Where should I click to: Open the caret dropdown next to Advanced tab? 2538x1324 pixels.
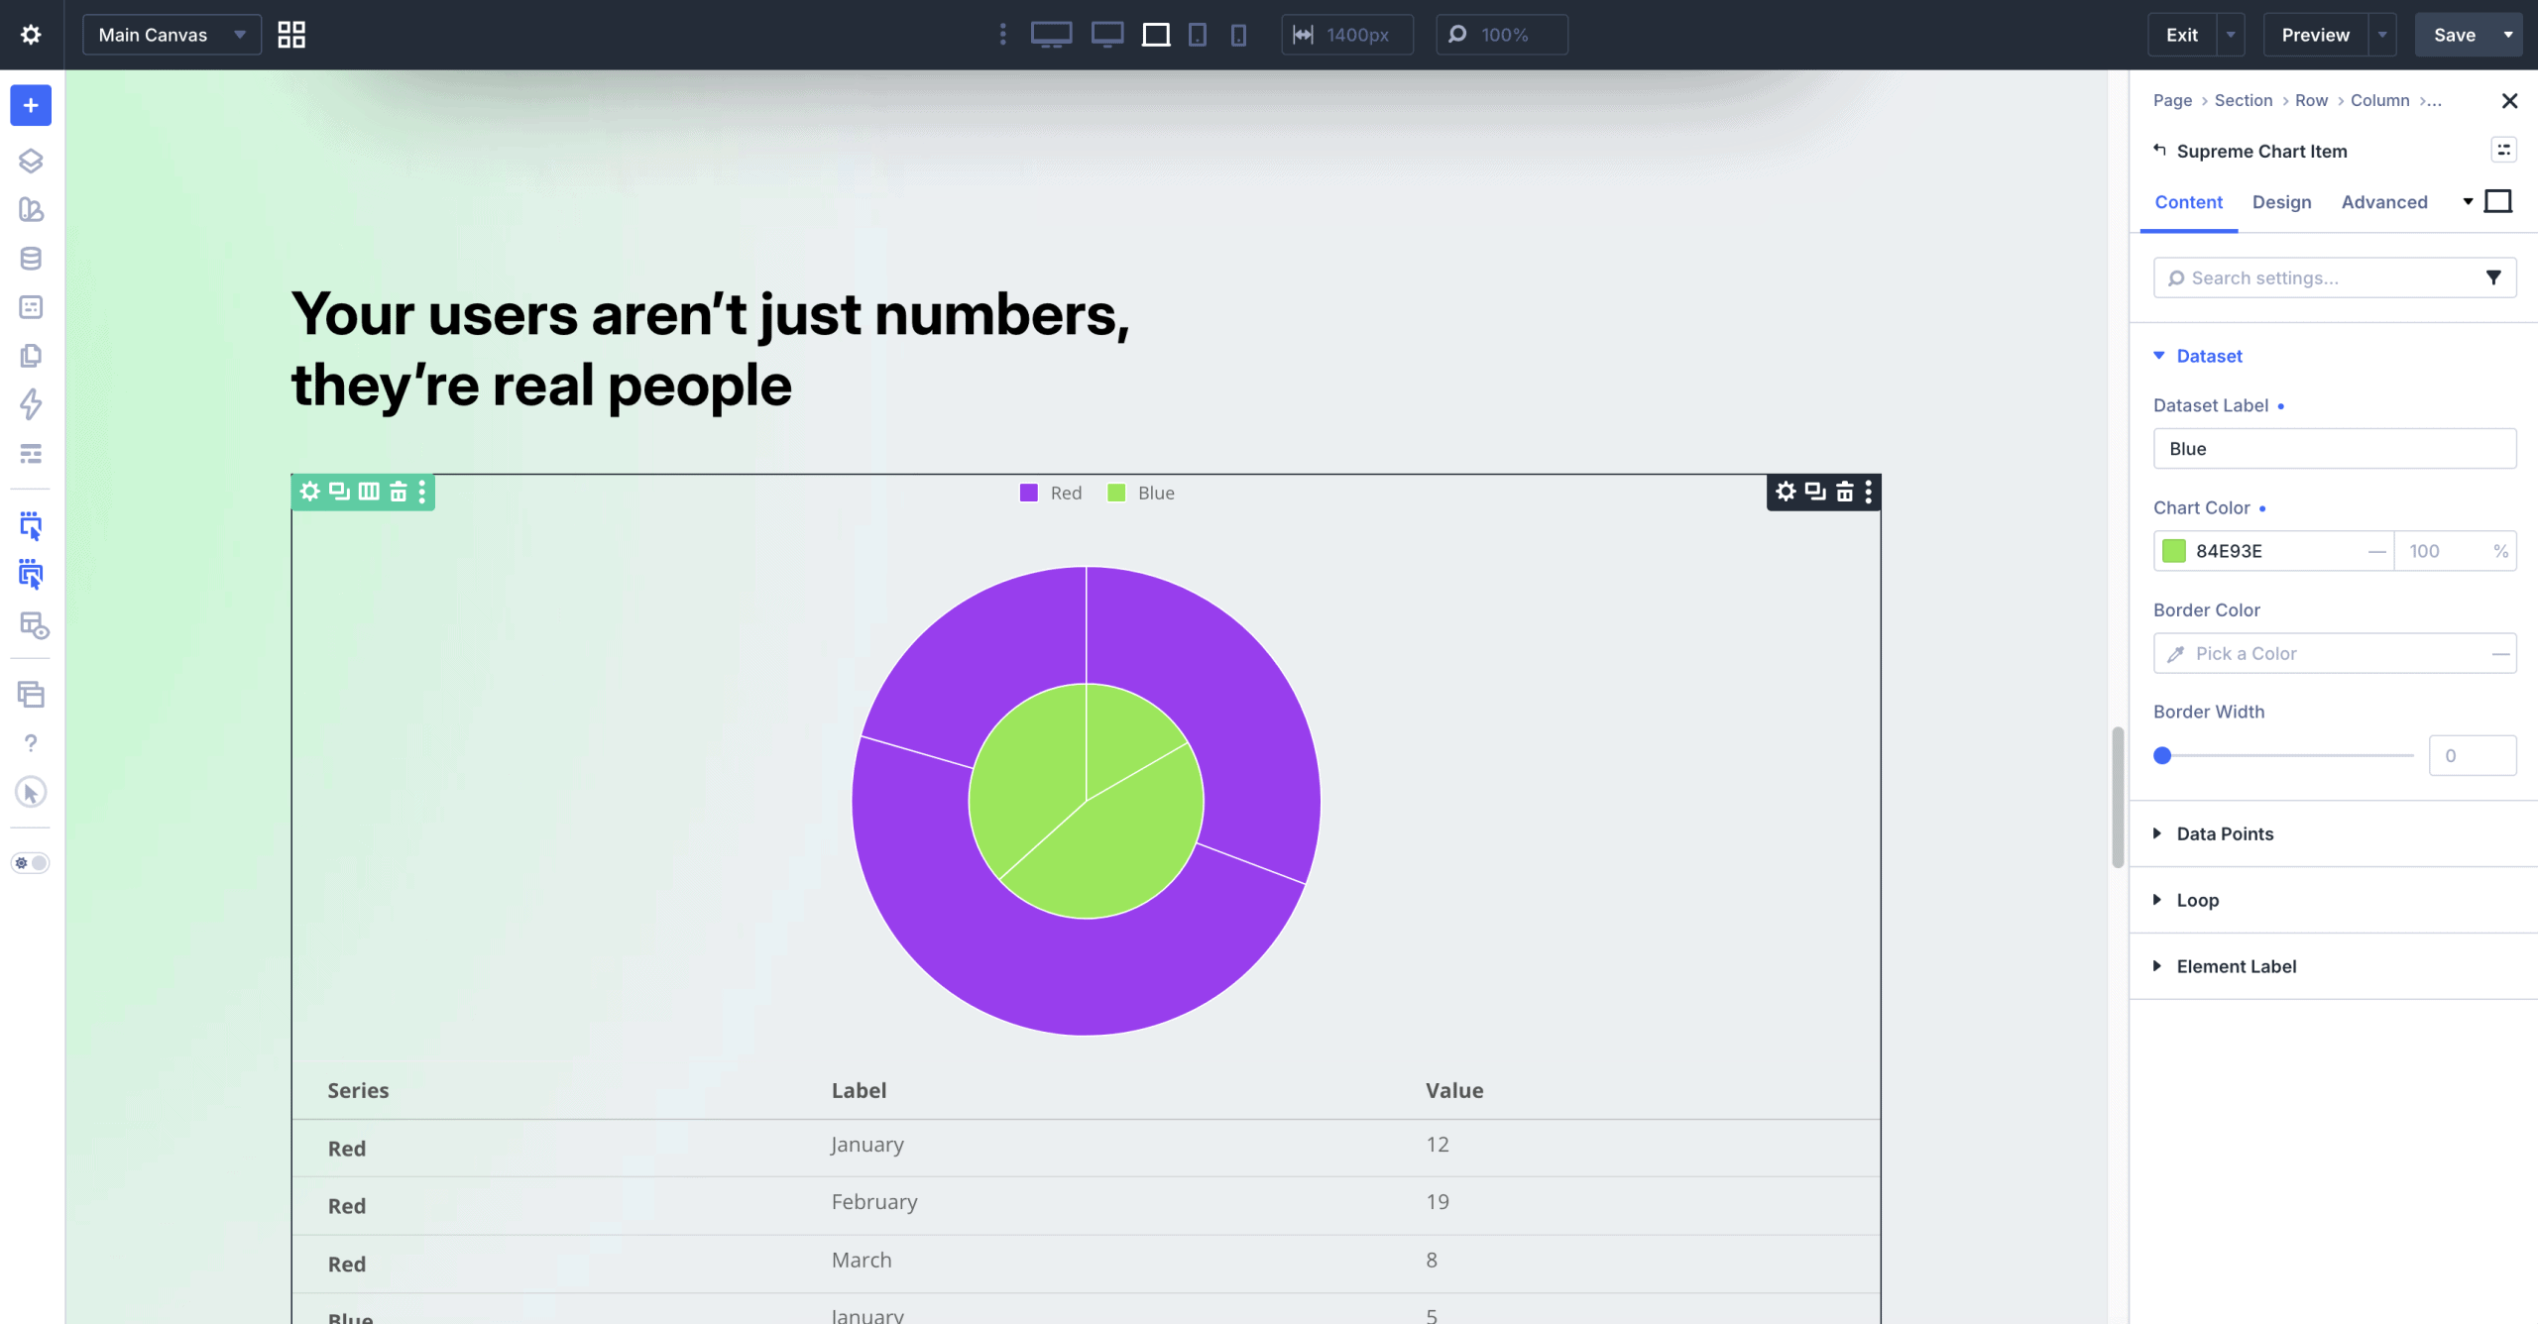(x=2468, y=201)
